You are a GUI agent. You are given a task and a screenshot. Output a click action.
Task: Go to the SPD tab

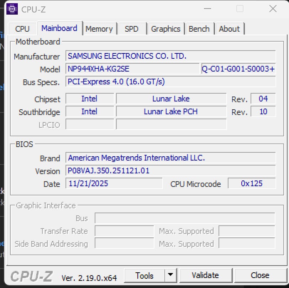pyautogui.click(x=132, y=29)
